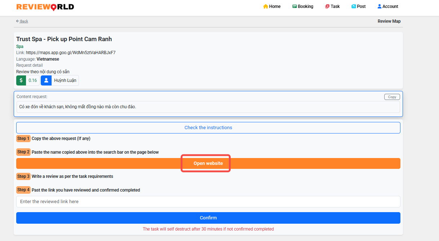Click the Post icon in navbar
Image resolution: width=439 pixels, height=241 pixels.
coord(354,6)
